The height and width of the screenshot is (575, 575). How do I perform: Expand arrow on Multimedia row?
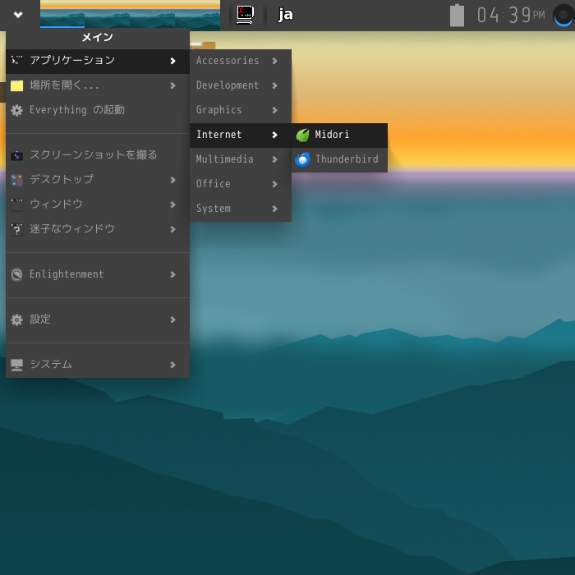[x=275, y=160]
